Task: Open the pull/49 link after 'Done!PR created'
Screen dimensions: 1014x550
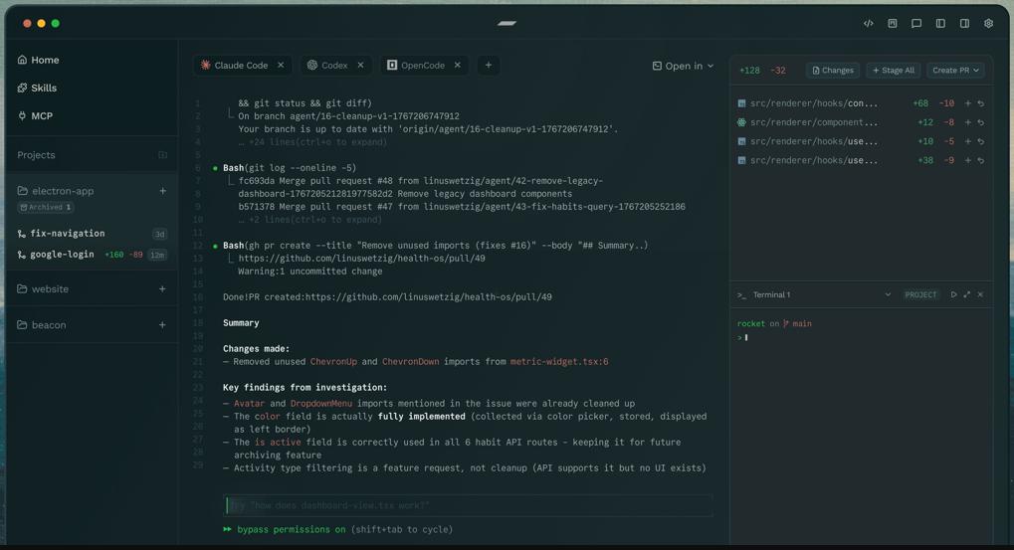Action: click(x=428, y=297)
